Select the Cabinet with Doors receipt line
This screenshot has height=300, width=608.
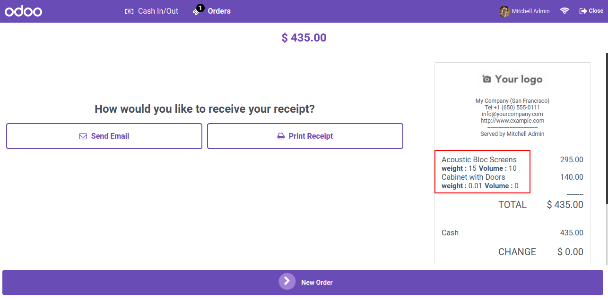click(x=512, y=181)
